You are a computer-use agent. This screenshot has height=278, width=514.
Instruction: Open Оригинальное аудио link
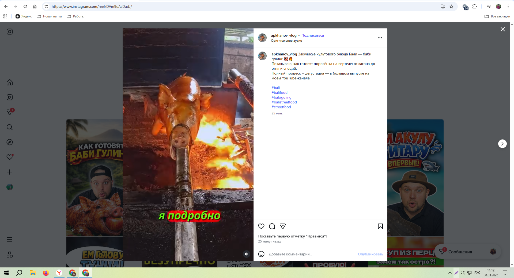(286, 41)
